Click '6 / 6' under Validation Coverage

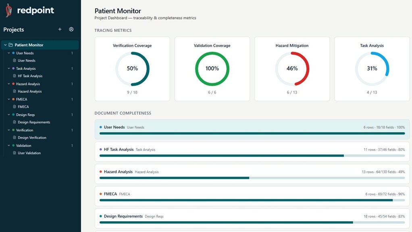pyautogui.click(x=212, y=92)
